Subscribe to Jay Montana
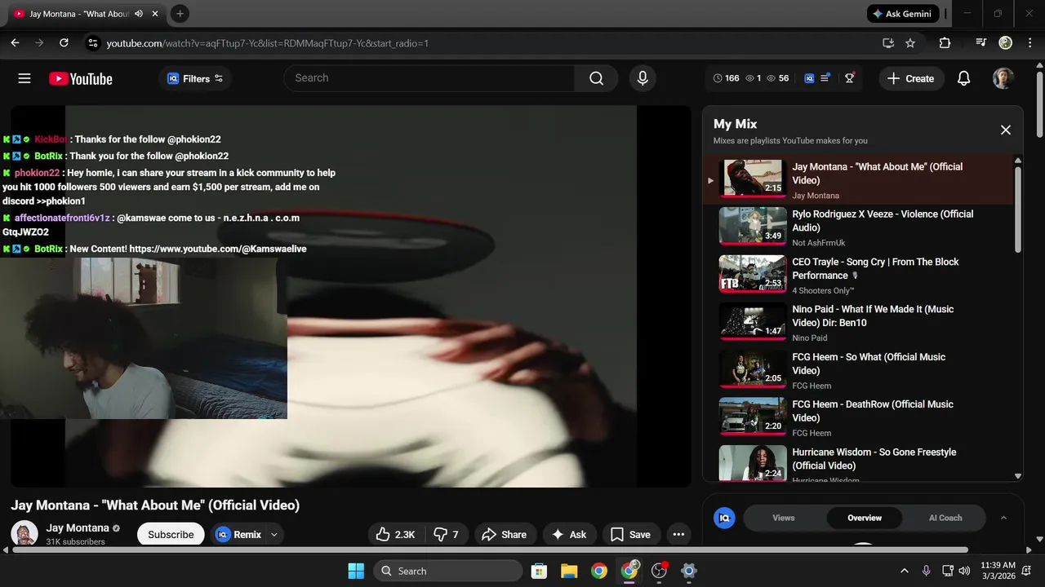Image resolution: width=1045 pixels, height=587 pixels. point(171,534)
